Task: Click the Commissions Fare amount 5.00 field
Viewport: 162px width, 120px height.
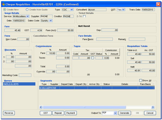Action: (x=63, y=53)
